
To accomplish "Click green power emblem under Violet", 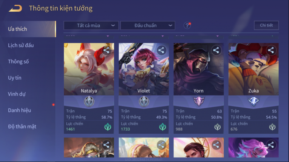I will [162, 127].
